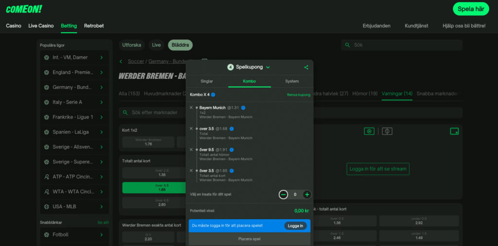
Task: Click the stake amount field showing 0
Action: 295,194
